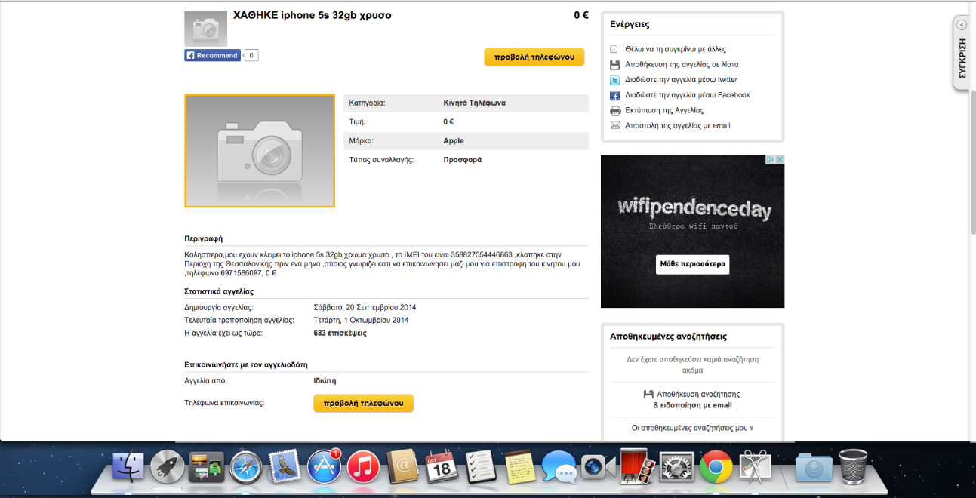976x498 pixels.
Task: Click date 'Σάββατο, 20 Σεπτεμβρίου 2014'
Action: pyautogui.click(x=365, y=307)
